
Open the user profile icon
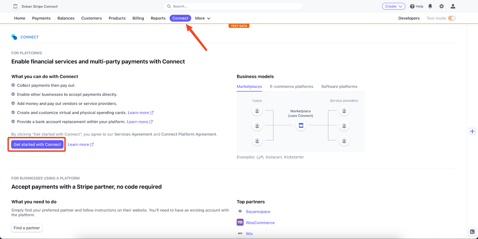tap(453, 6)
